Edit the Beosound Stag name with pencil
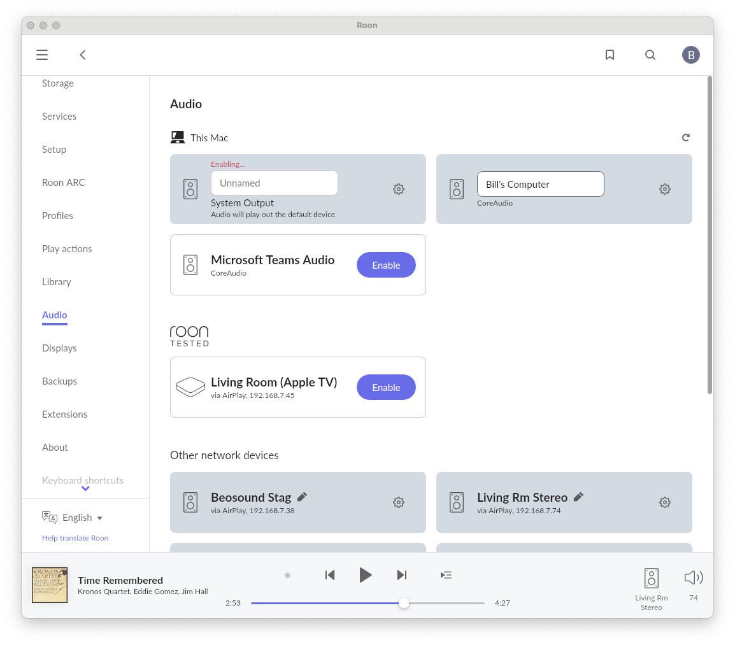 (x=303, y=497)
